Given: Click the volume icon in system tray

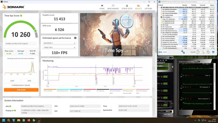Looking at the screenshot, I should click(x=205, y=120).
